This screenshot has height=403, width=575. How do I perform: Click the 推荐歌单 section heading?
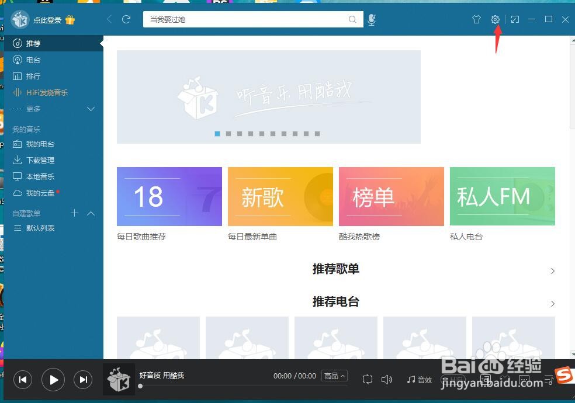[335, 269]
